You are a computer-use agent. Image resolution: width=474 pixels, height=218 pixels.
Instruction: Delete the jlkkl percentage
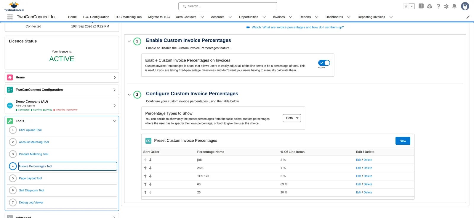coord(368,160)
